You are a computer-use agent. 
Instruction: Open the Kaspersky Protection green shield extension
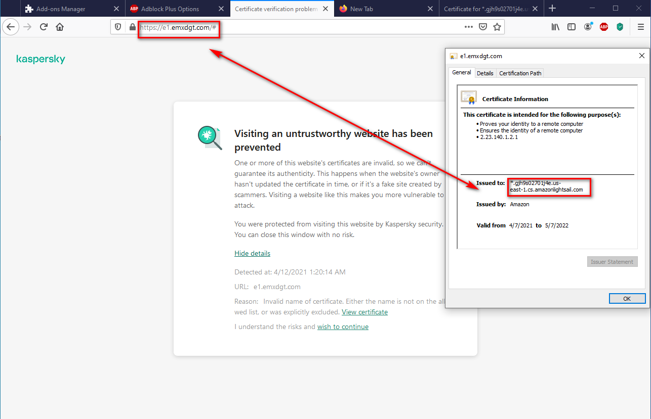coord(620,27)
